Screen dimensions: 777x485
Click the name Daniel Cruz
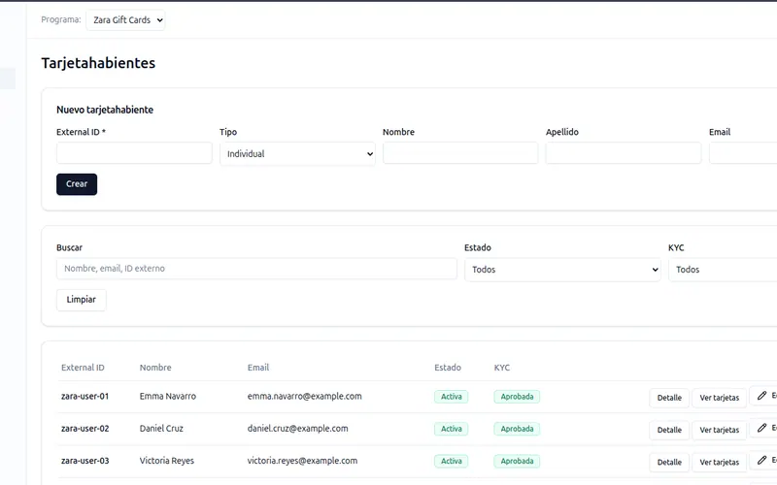(x=161, y=429)
